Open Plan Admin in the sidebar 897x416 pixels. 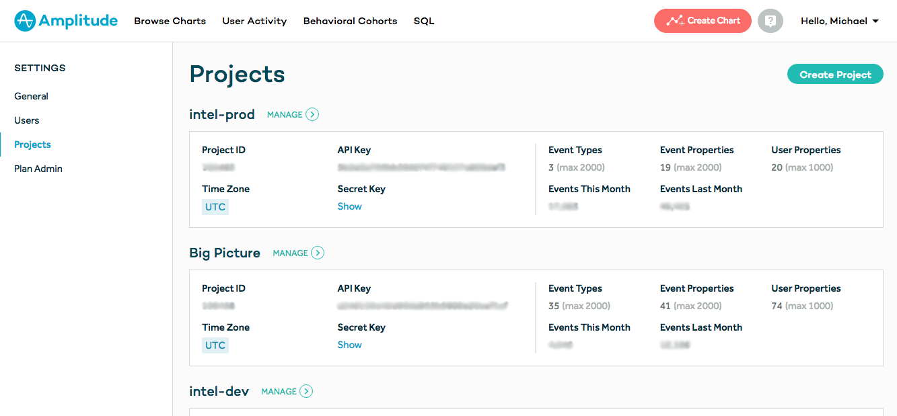[38, 169]
